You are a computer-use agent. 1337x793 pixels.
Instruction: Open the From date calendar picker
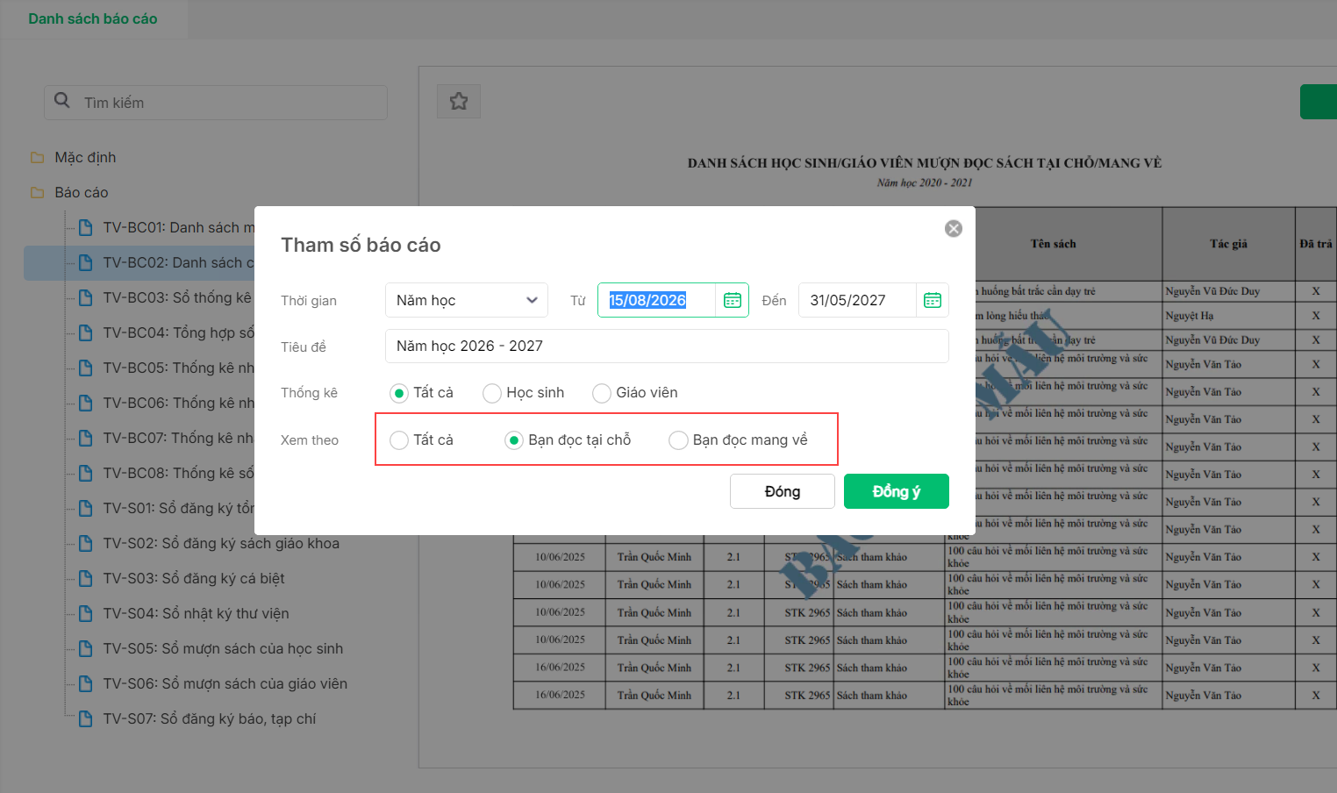coord(733,300)
